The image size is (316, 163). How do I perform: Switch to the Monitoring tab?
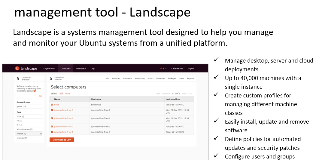tap(139, 78)
